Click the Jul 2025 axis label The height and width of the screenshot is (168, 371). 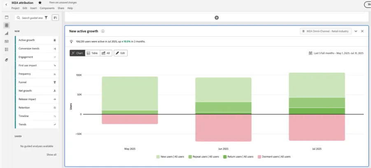tap(317, 149)
